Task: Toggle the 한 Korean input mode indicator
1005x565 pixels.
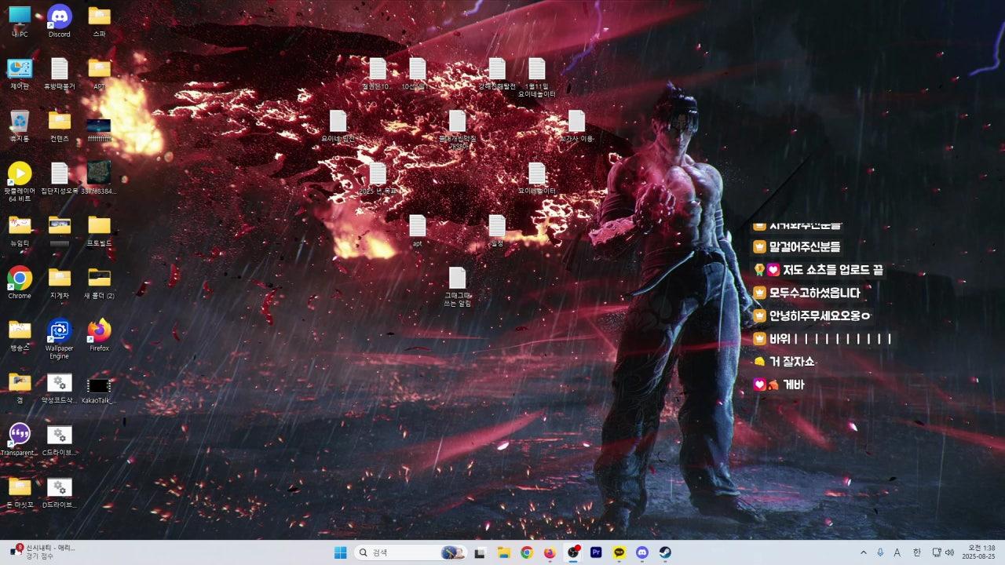Action: [916, 552]
